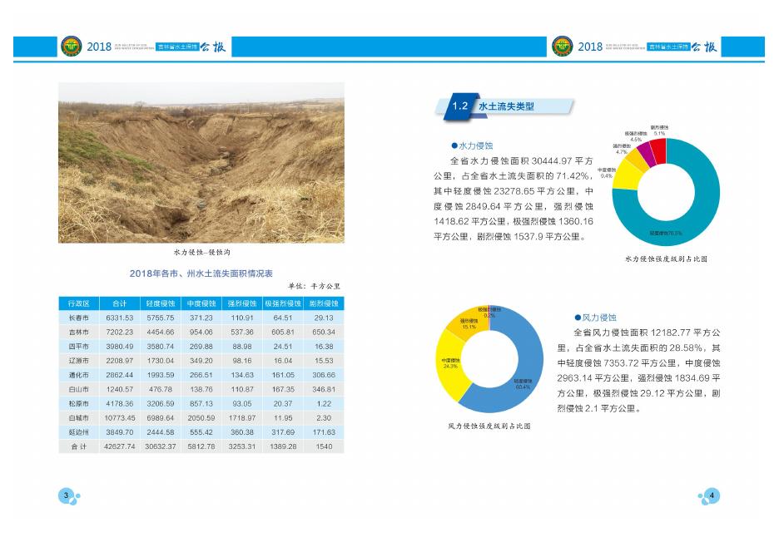Click the 辽源市 row label
779x537 pixels.
[x=78, y=361]
